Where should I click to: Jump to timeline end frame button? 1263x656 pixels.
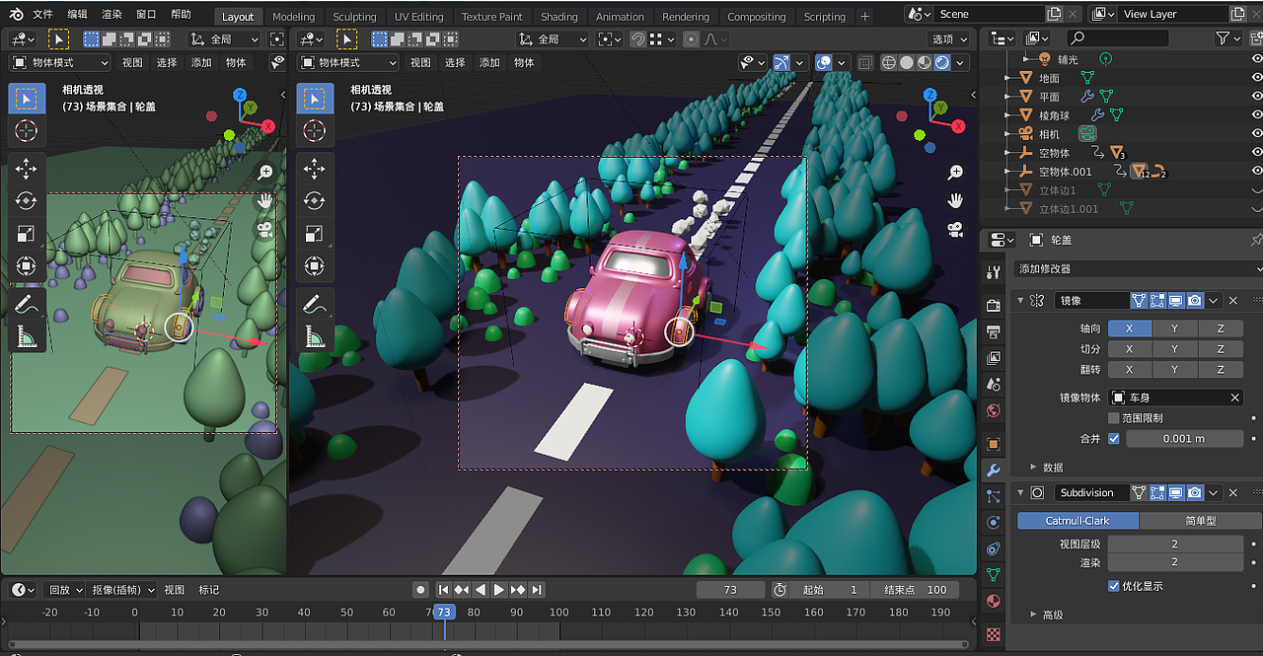pyautogui.click(x=537, y=590)
